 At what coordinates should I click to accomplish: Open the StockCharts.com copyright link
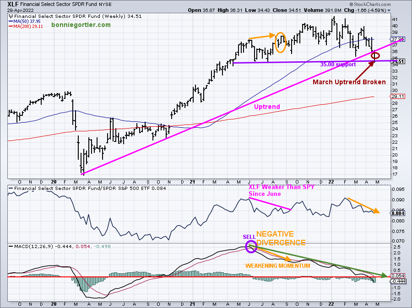(x=370, y=4)
